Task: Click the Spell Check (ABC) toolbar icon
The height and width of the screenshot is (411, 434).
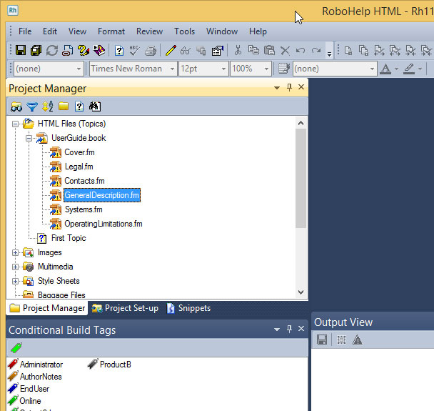Action: point(134,51)
